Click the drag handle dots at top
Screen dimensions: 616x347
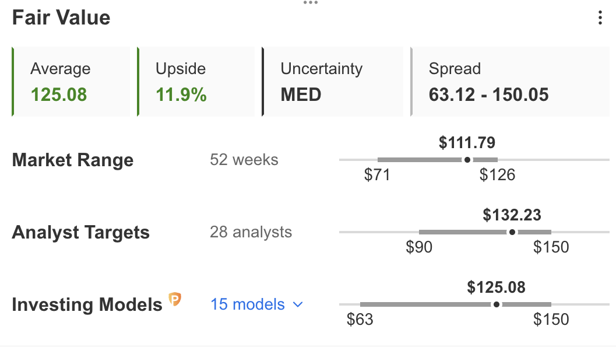311,2
